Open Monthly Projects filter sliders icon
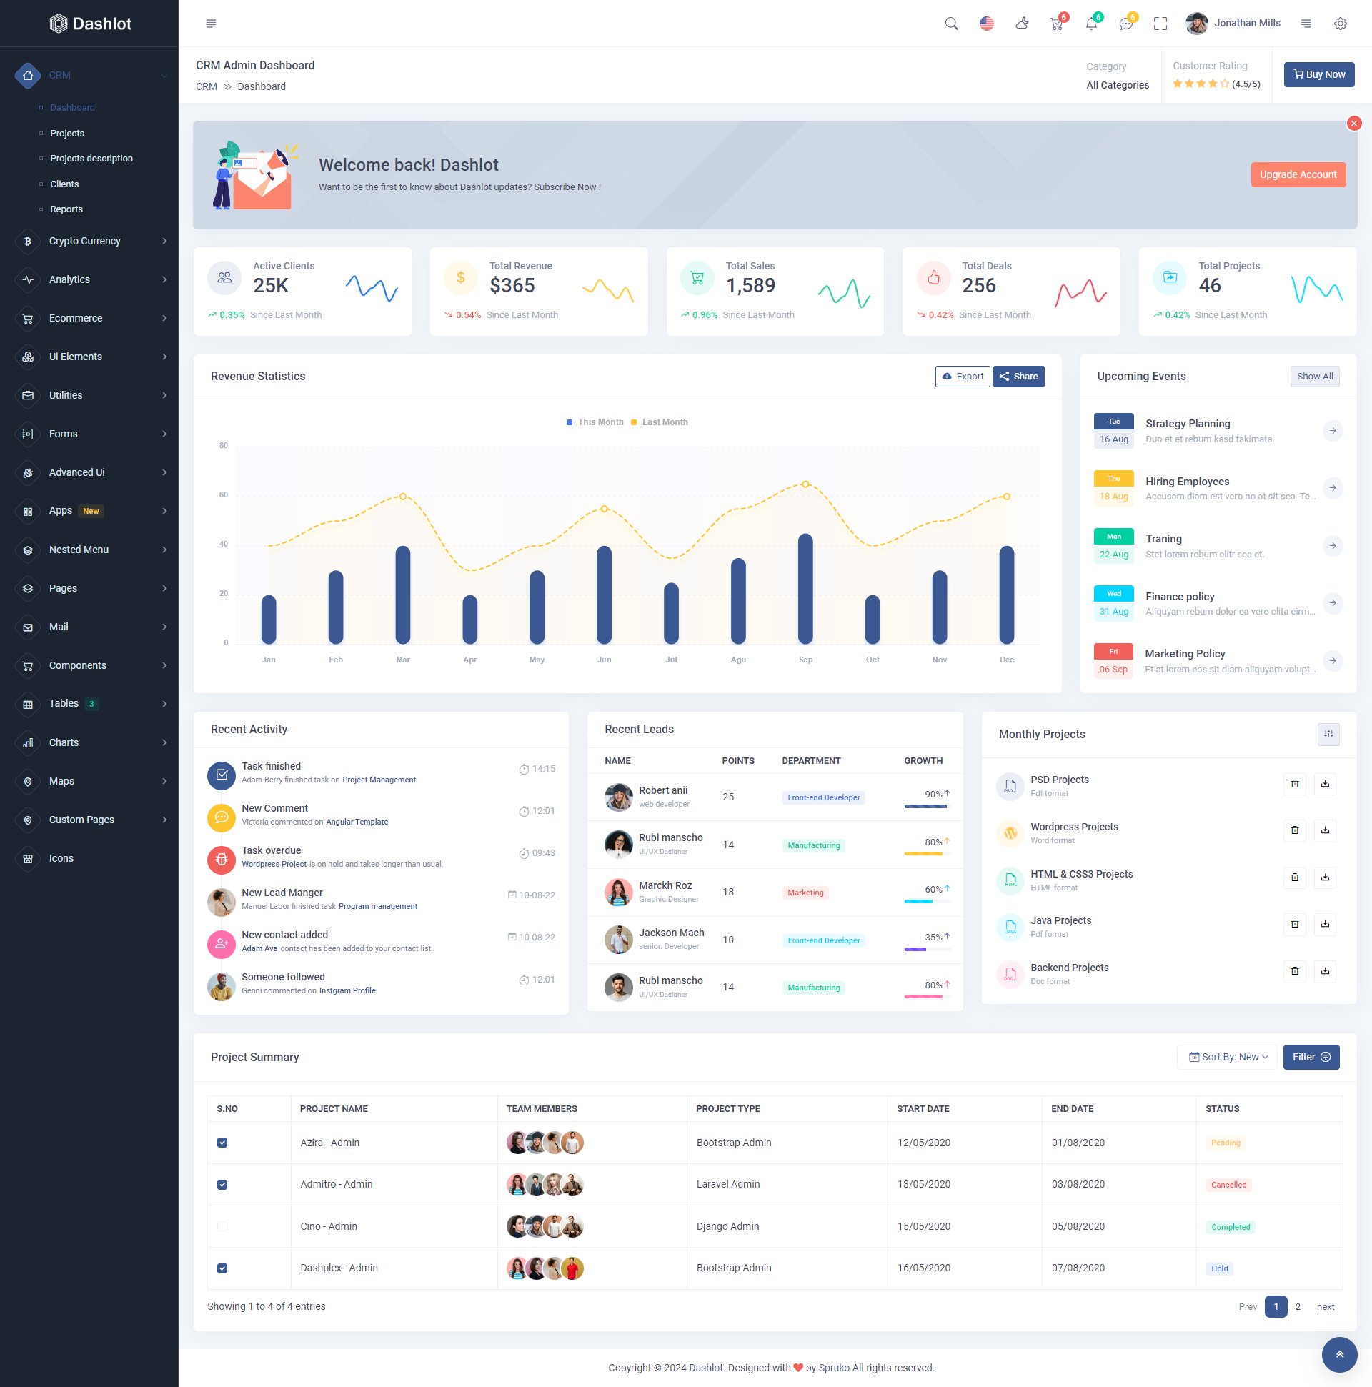This screenshot has width=1372, height=1387. [x=1328, y=734]
